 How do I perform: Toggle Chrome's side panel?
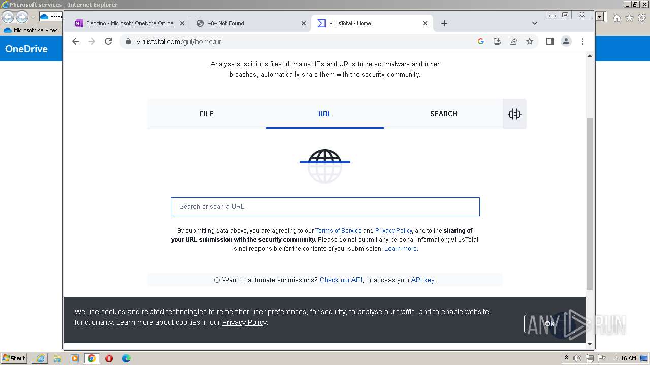tap(549, 41)
